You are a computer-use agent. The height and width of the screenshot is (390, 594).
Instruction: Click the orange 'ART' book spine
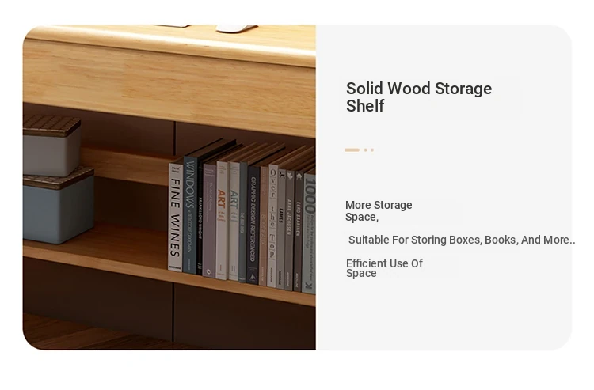click(x=222, y=219)
